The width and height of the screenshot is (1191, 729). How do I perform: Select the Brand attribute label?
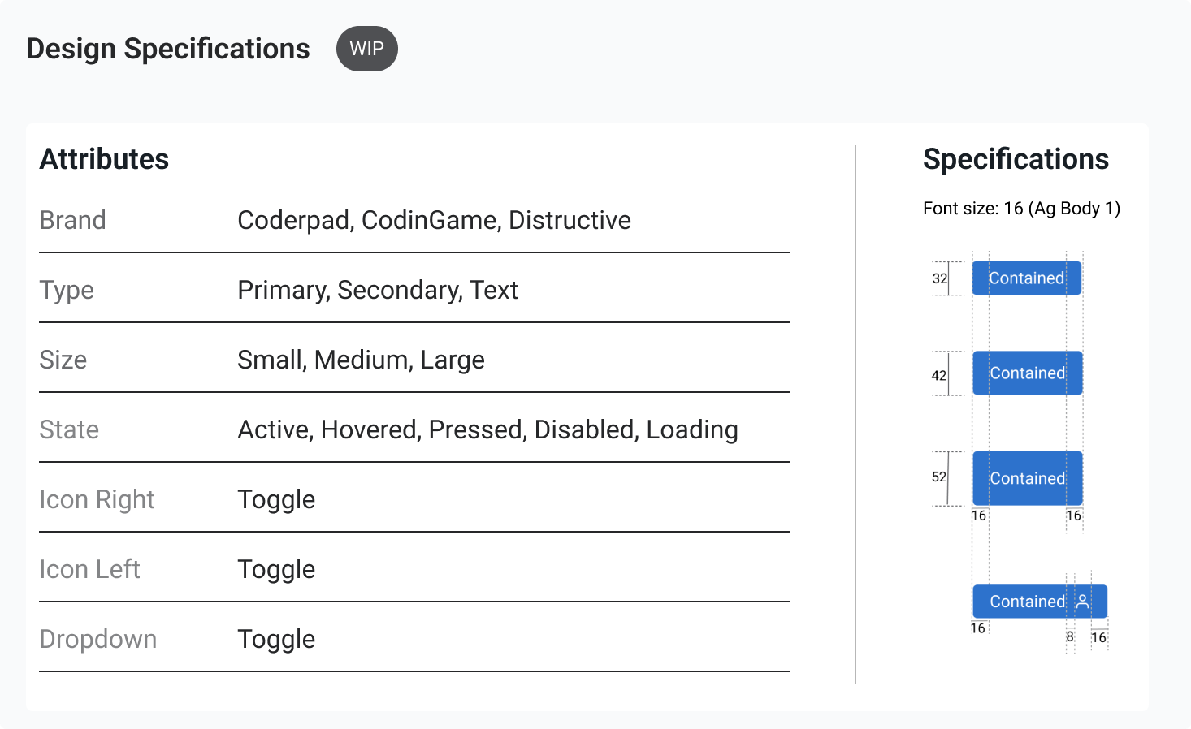pyautogui.click(x=73, y=220)
